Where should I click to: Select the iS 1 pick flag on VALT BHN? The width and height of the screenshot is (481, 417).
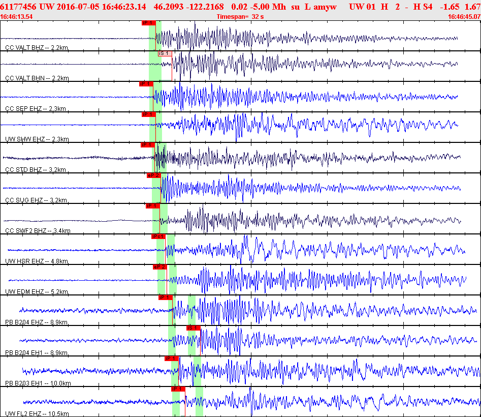click(x=165, y=53)
